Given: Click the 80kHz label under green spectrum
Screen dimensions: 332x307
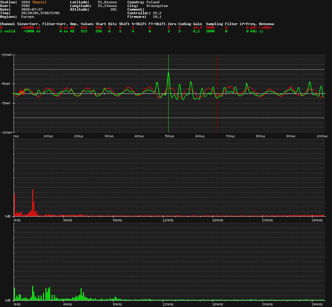Looking at the screenshot, I should [117, 304].
